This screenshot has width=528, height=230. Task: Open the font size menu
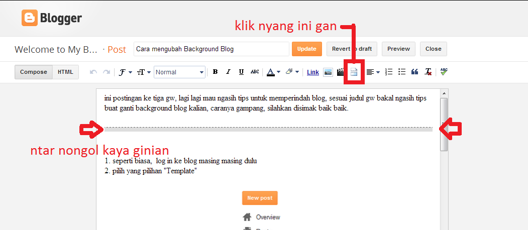(x=144, y=72)
